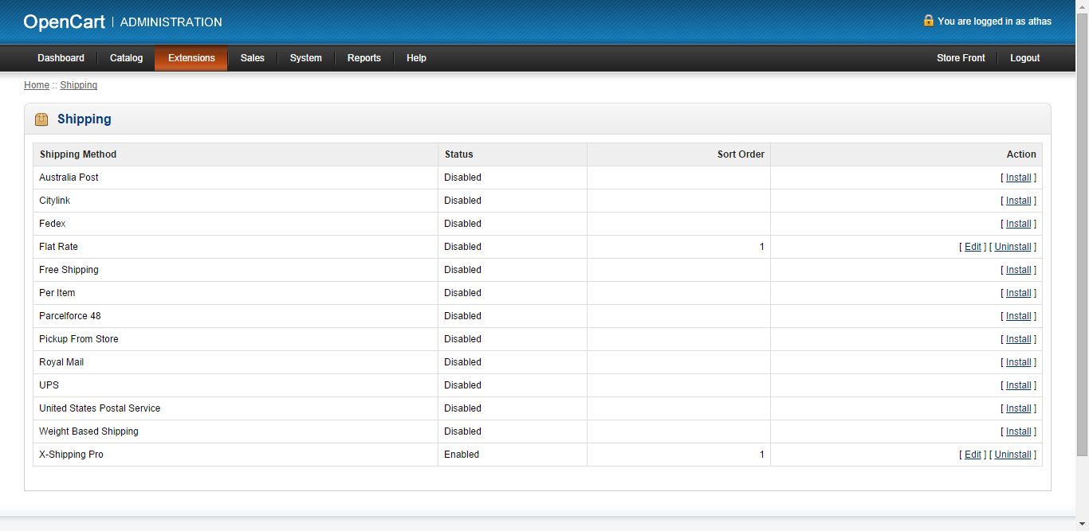Image resolution: width=1089 pixels, height=531 pixels.
Task: Open the Sales menu
Action: pos(253,58)
